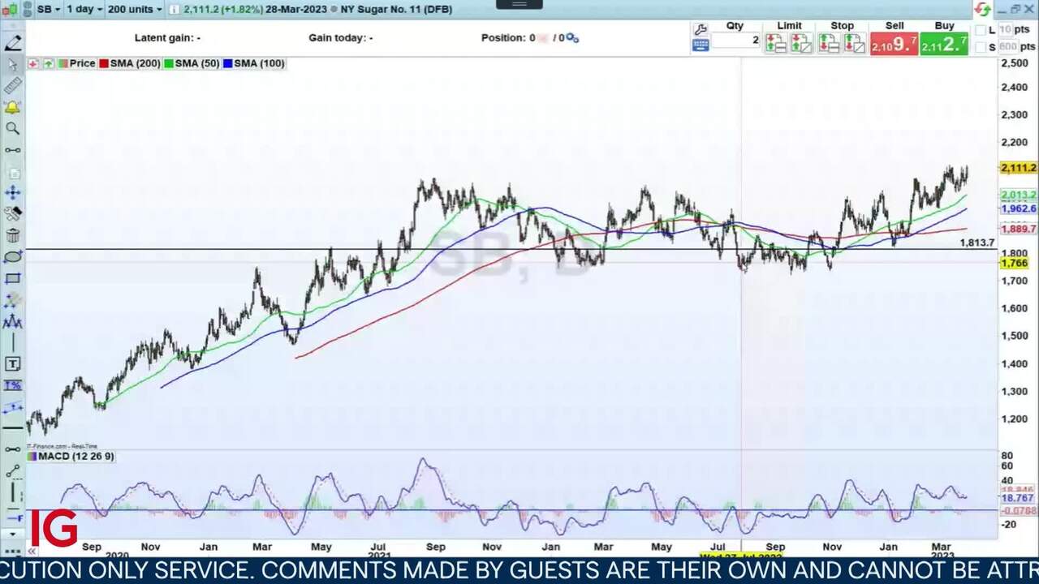This screenshot has width=1039, height=584.
Task: Select the pencil drawing tool
Action: (13, 44)
